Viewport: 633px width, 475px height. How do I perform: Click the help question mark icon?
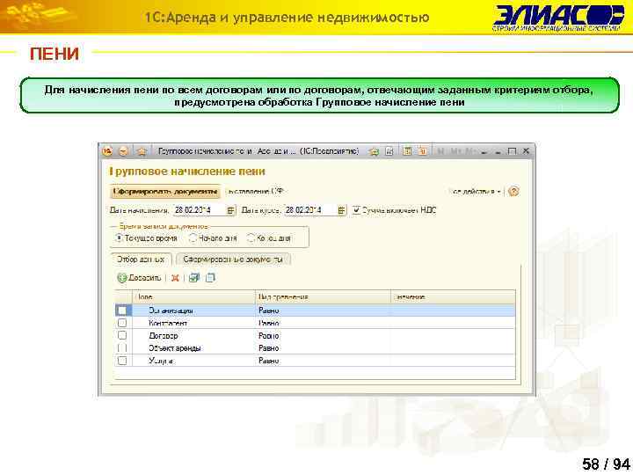pyautogui.click(x=513, y=191)
